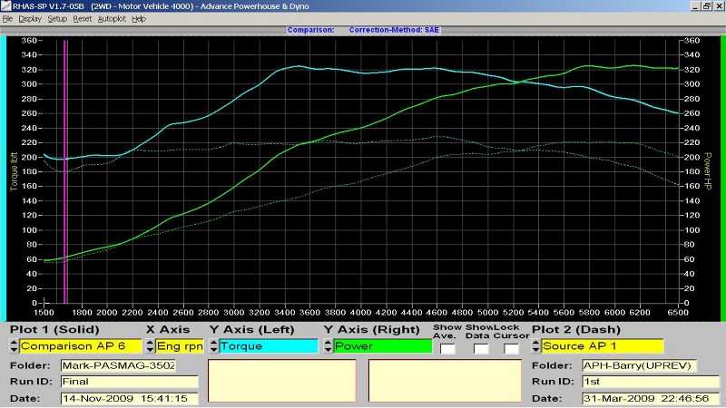The width and height of the screenshot is (726, 408).
Task: Select the Comparison AP 6 plot field
Action: click(81, 346)
